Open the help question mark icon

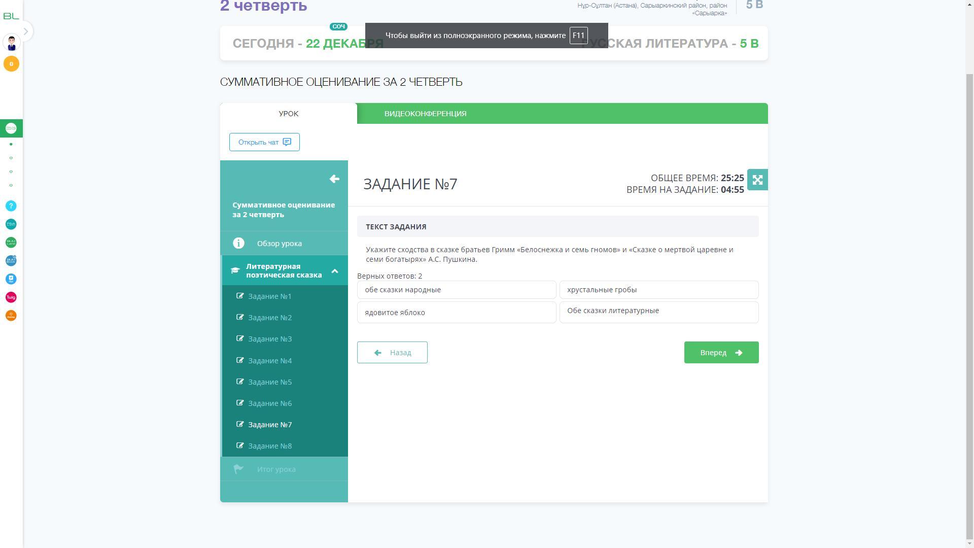[11, 206]
